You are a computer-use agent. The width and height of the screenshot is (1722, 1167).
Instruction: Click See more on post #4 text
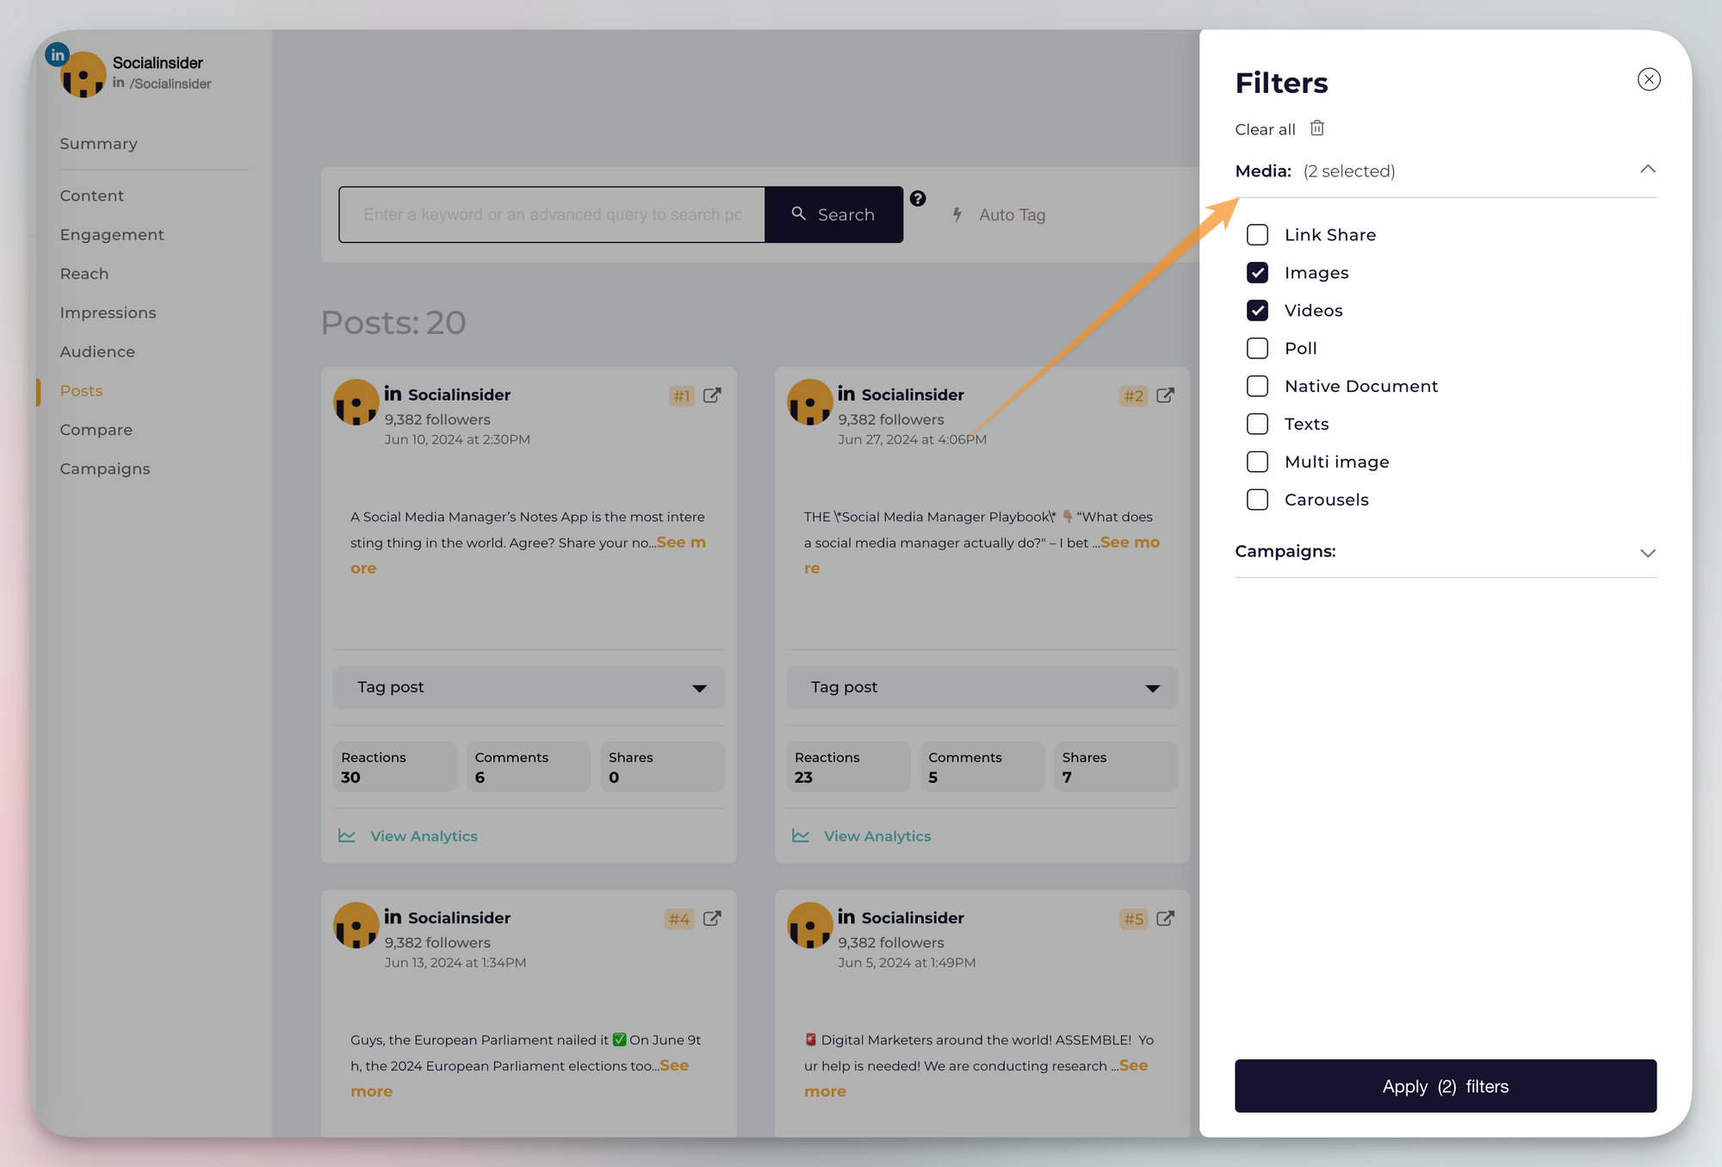pyautogui.click(x=674, y=1065)
